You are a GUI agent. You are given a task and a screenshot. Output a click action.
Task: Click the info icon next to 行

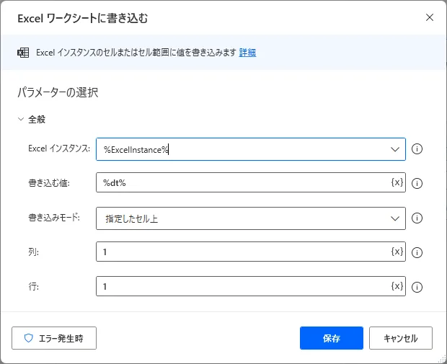(x=417, y=287)
